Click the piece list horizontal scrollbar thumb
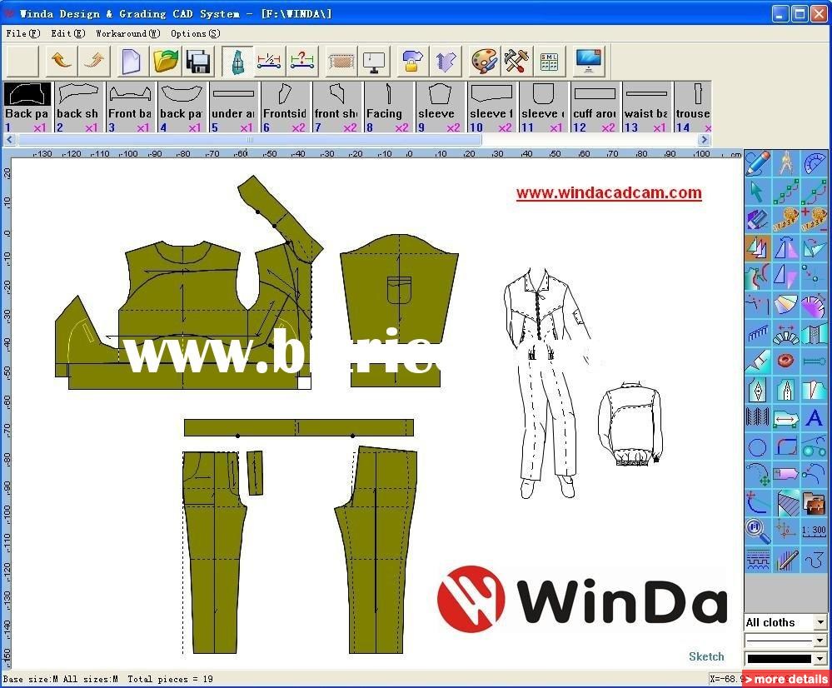 coord(249,140)
